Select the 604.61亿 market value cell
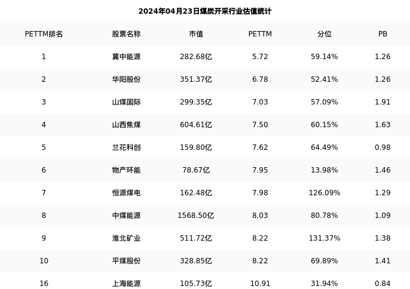The width and height of the screenshot is (410, 289). click(x=196, y=125)
